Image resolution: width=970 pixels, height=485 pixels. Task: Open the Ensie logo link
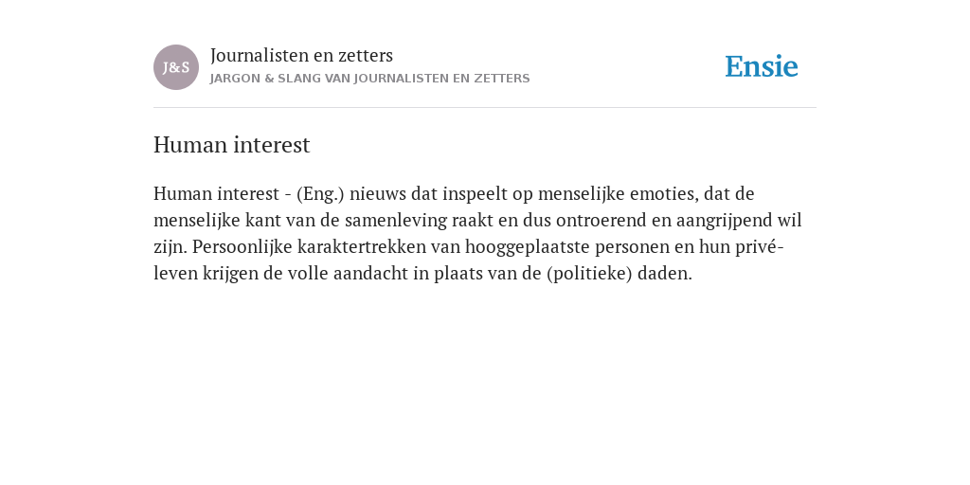click(762, 66)
